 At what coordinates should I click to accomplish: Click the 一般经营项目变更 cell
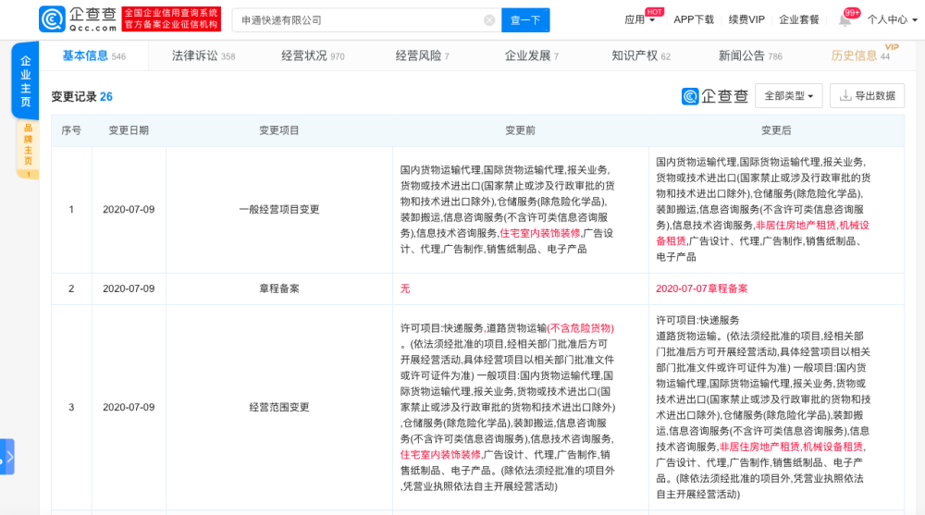click(x=279, y=210)
